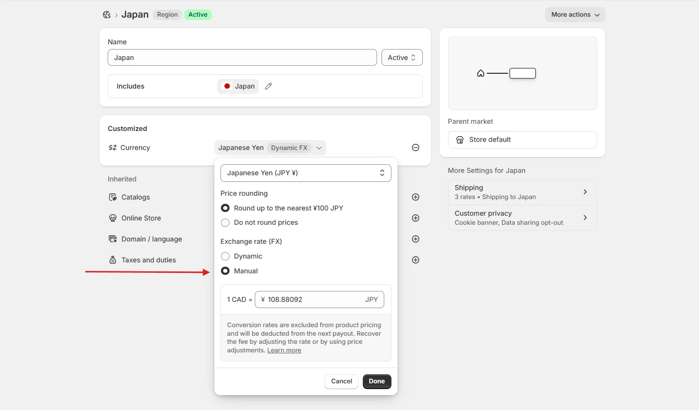The height and width of the screenshot is (410, 699).
Task: Click plus icon in Taxes and duties row
Action: [x=416, y=260]
